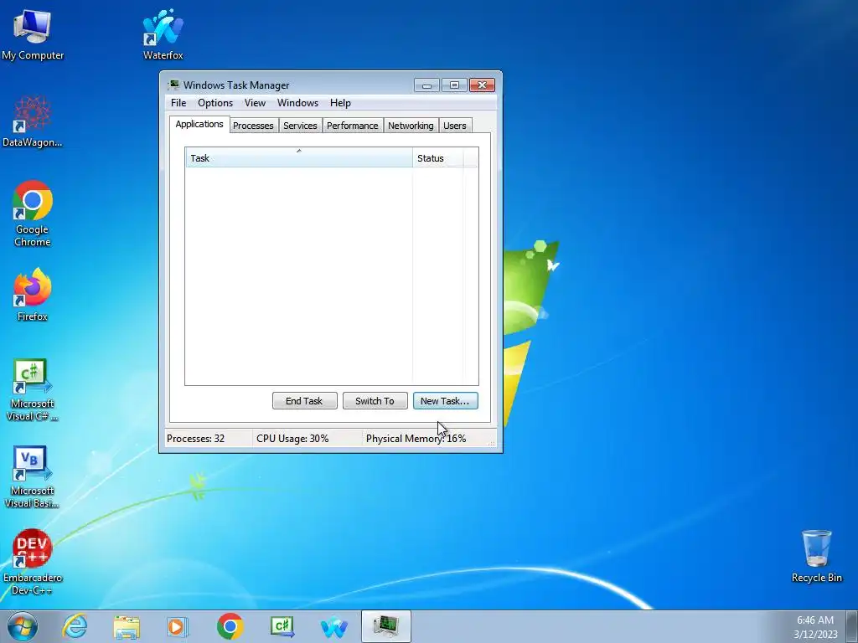Image resolution: width=858 pixels, height=643 pixels.
Task: Click the Processes: 32 status text
Action: click(196, 439)
